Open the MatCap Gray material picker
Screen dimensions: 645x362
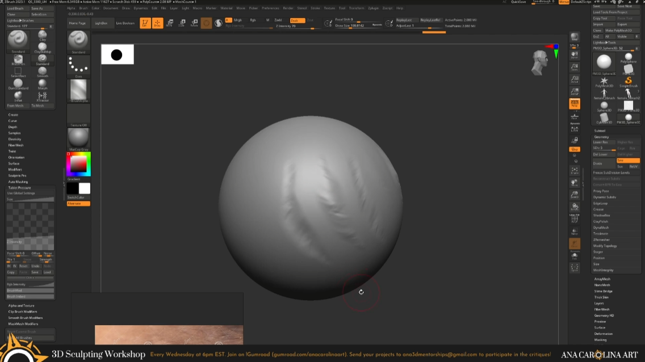click(x=78, y=139)
